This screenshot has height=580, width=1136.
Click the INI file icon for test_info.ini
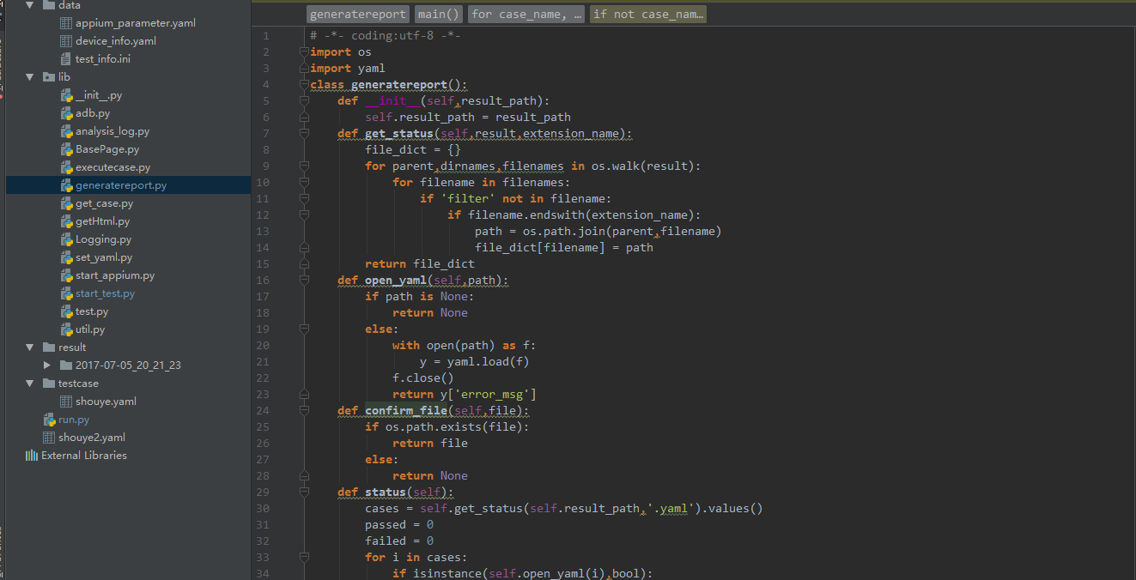67,59
